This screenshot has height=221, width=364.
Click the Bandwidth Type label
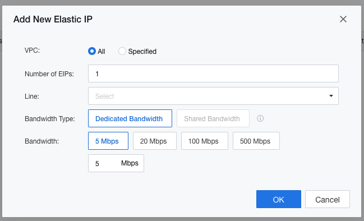tap(50, 119)
